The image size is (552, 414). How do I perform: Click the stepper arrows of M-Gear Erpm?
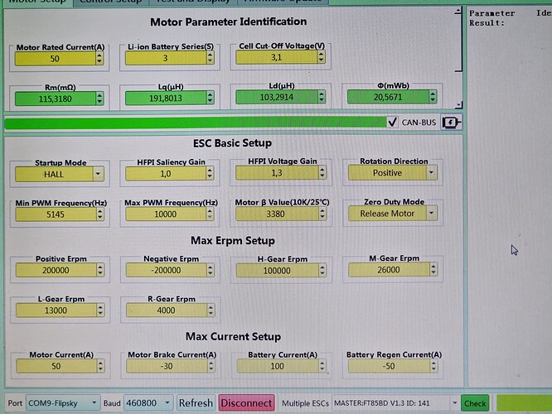433,270
